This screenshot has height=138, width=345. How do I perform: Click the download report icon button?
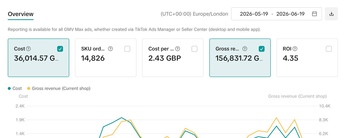coord(331,14)
